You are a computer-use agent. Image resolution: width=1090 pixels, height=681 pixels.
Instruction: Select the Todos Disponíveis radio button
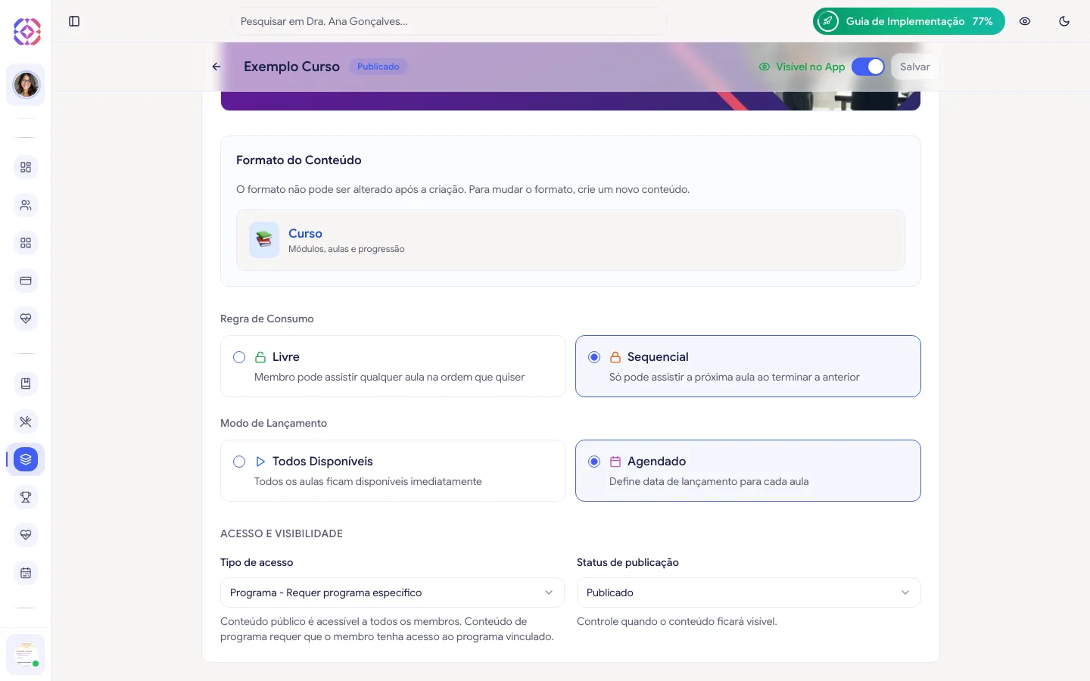pyautogui.click(x=239, y=462)
